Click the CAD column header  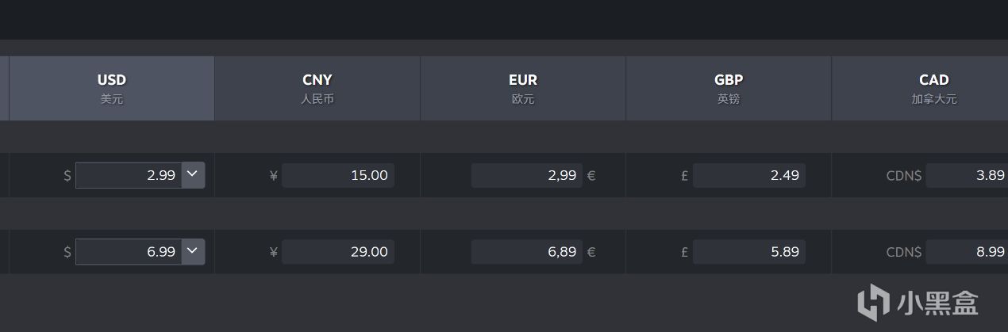(934, 88)
